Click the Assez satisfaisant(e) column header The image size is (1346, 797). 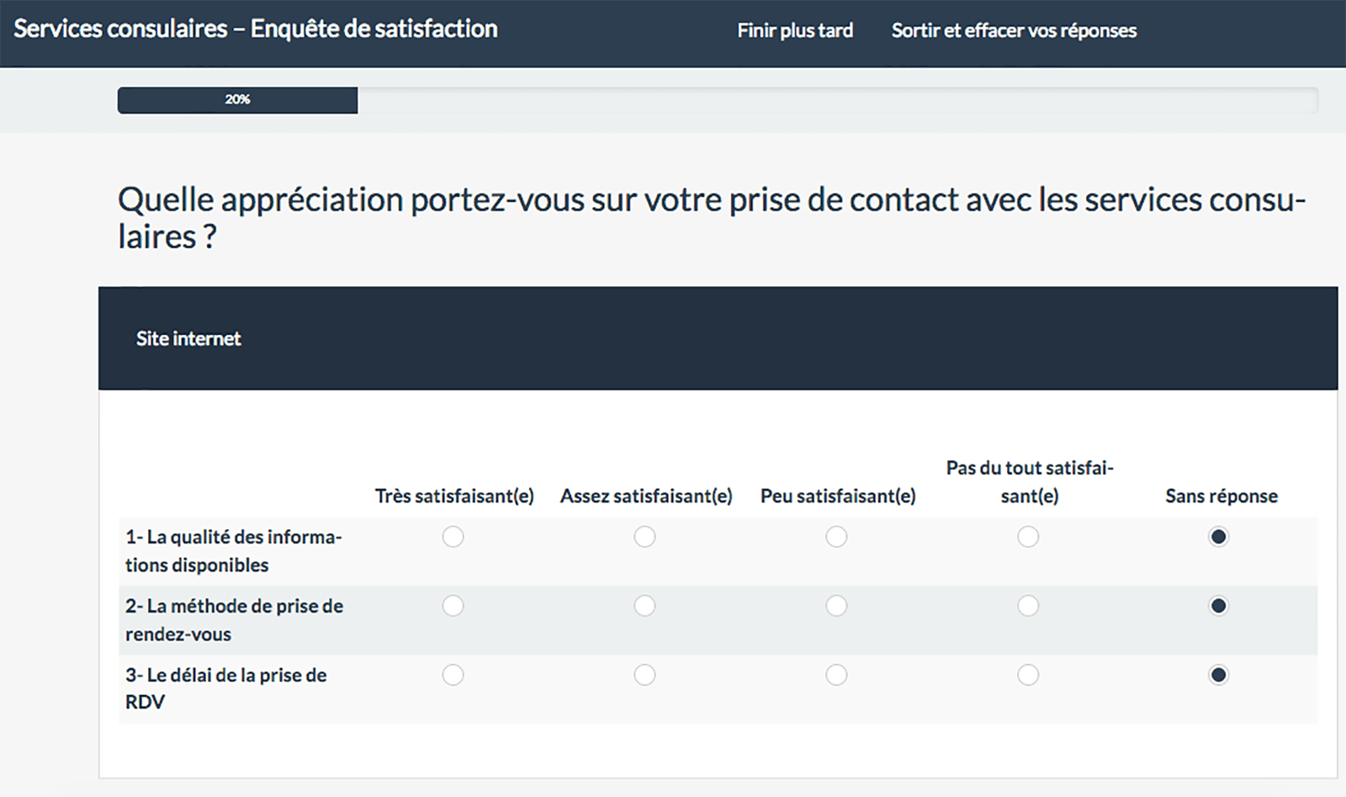[646, 496]
